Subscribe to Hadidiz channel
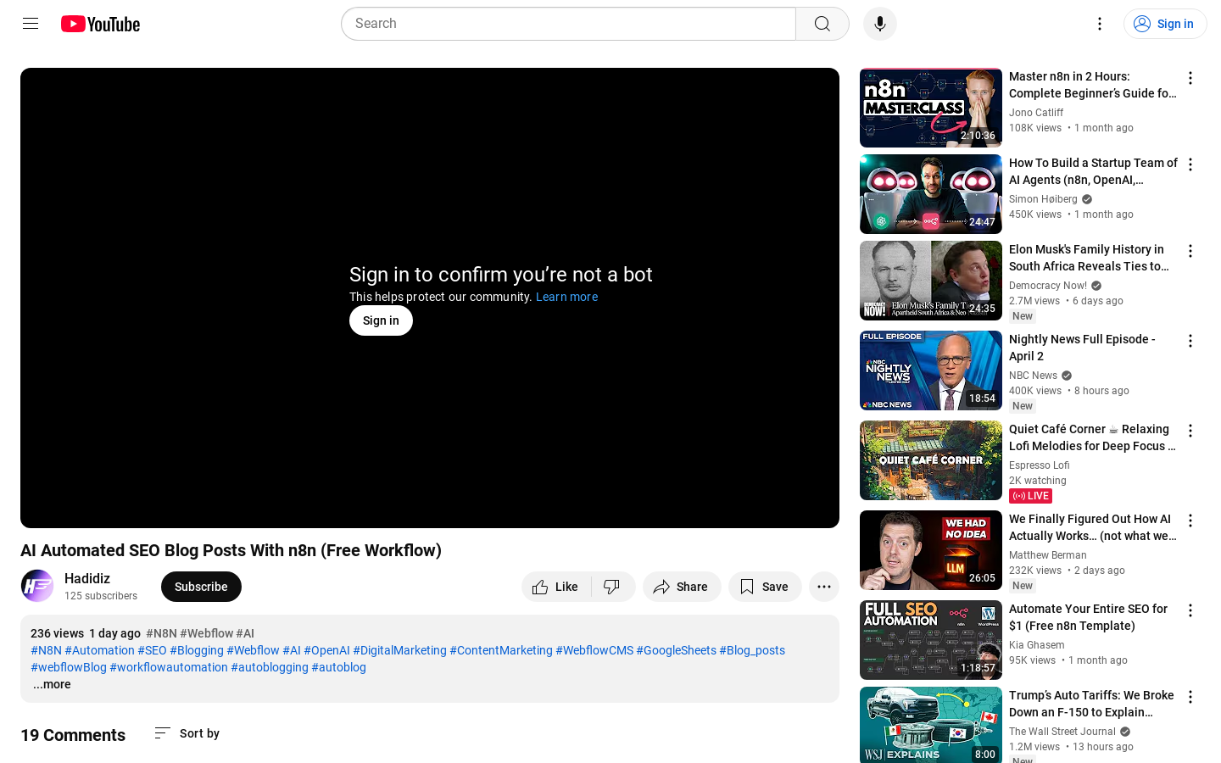1221x763 pixels. [201, 587]
